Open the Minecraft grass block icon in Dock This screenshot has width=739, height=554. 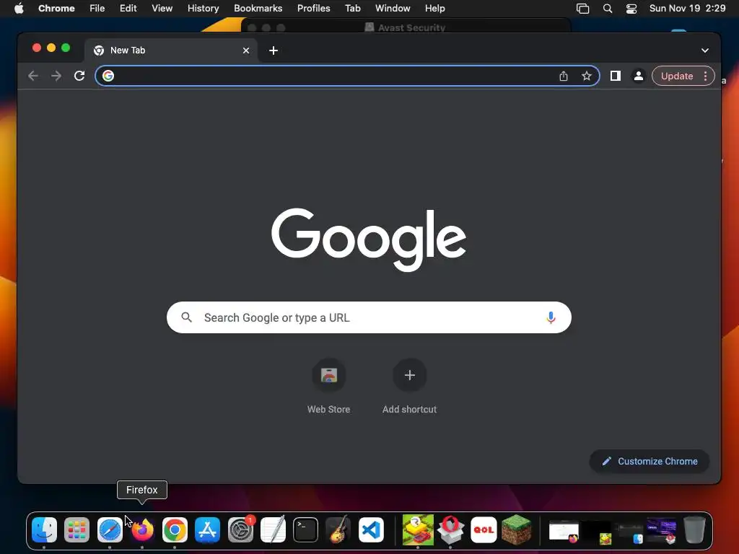517,529
